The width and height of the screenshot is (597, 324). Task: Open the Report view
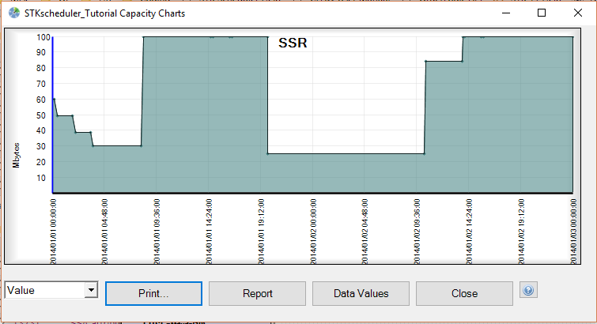click(x=257, y=293)
